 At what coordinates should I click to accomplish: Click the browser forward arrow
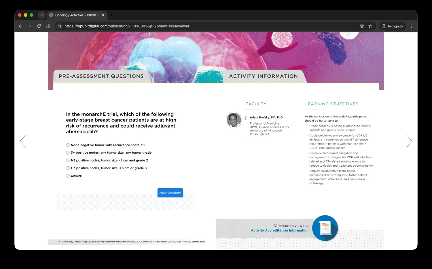30,26
